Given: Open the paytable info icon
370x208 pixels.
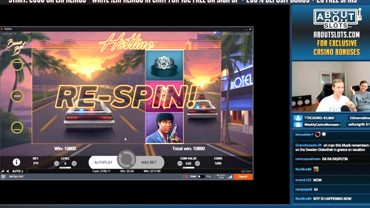Looking at the screenshot, I should pos(16,162).
